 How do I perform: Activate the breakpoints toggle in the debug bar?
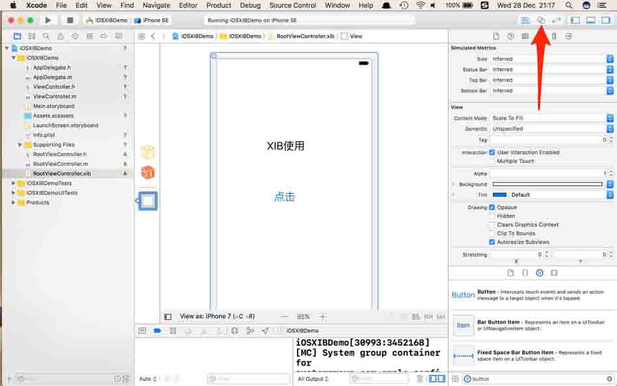[x=155, y=330]
